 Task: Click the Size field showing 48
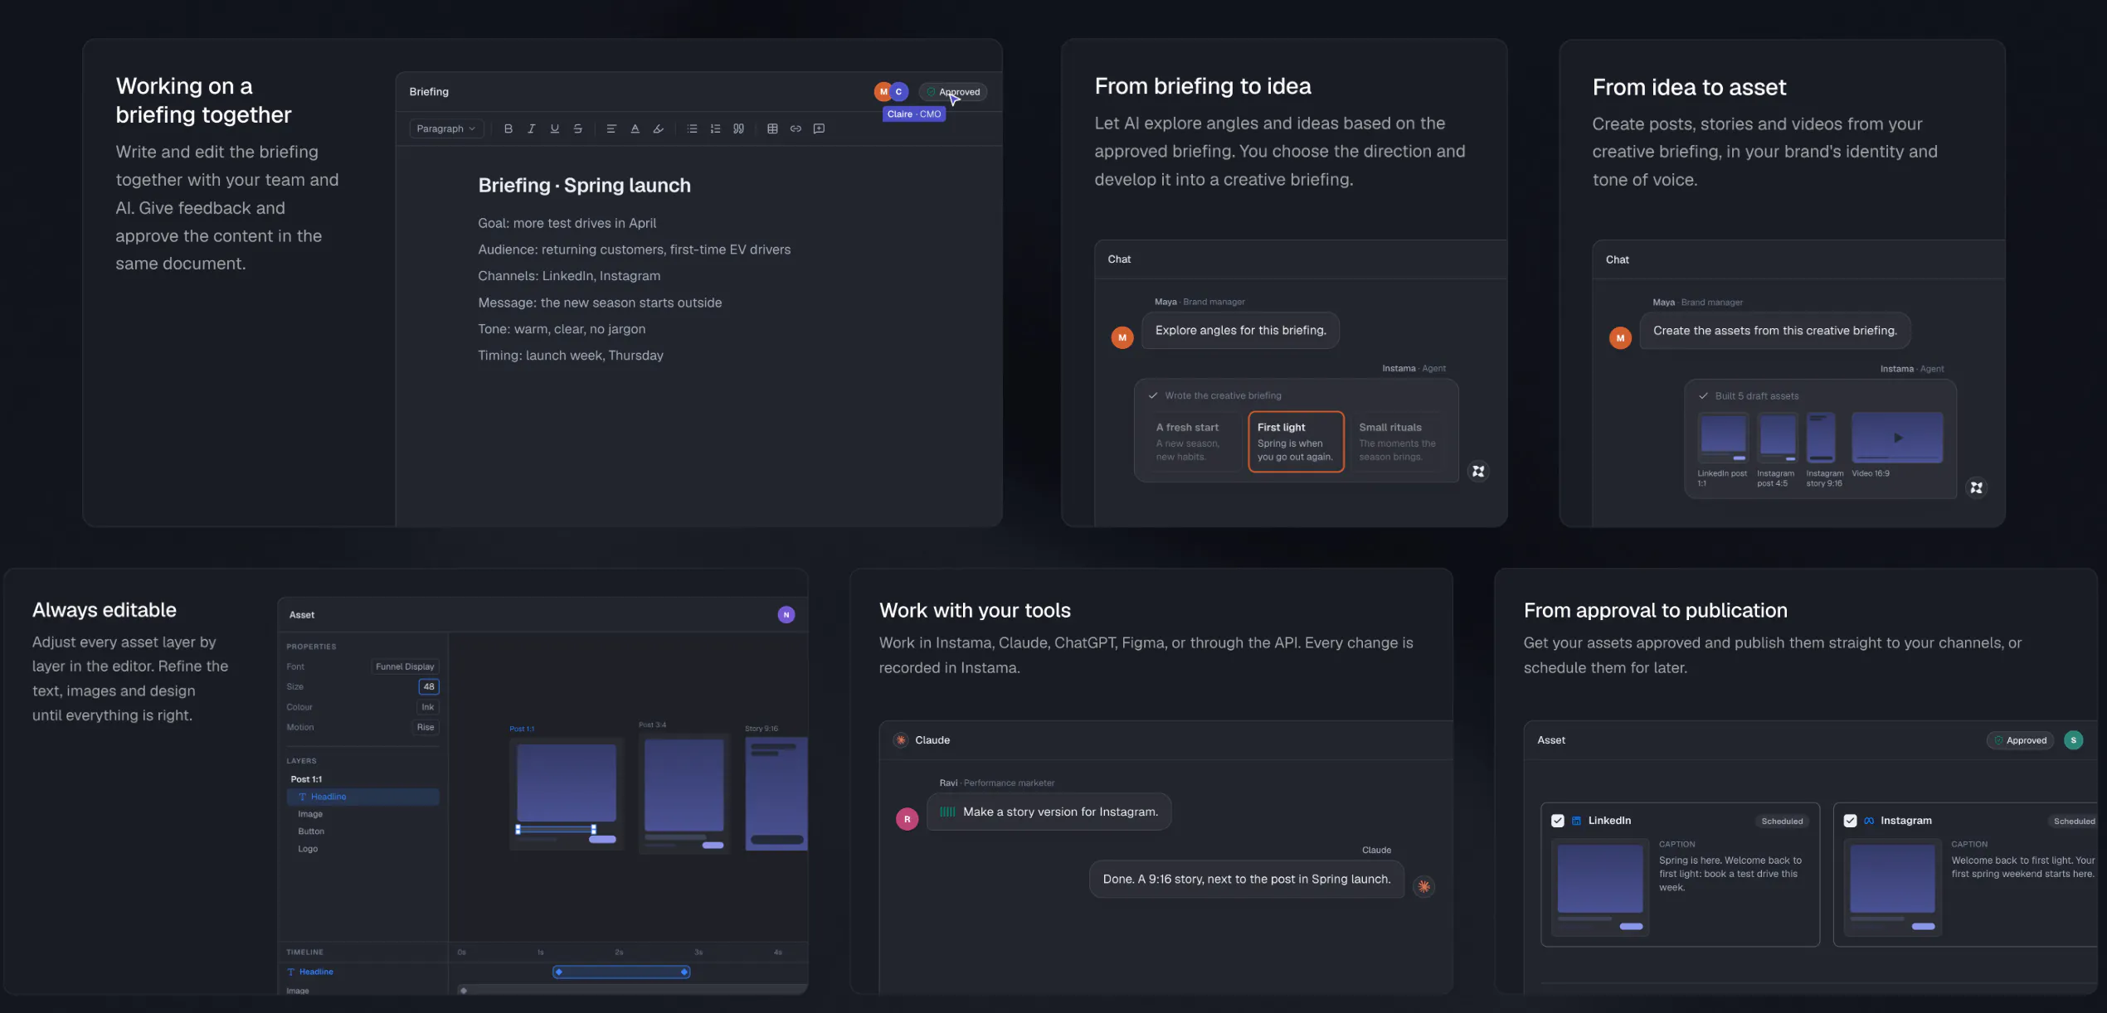pos(429,686)
